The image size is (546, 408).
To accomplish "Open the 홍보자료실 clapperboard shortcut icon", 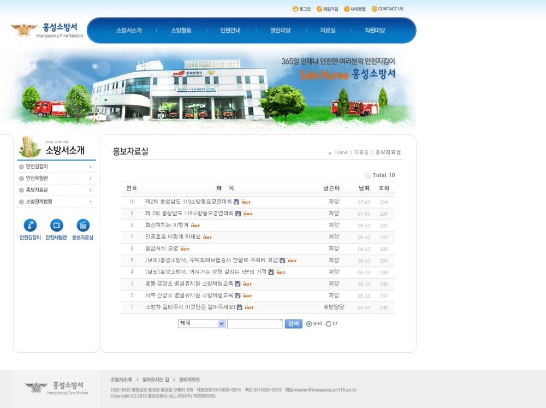I will pyautogui.click(x=83, y=226).
